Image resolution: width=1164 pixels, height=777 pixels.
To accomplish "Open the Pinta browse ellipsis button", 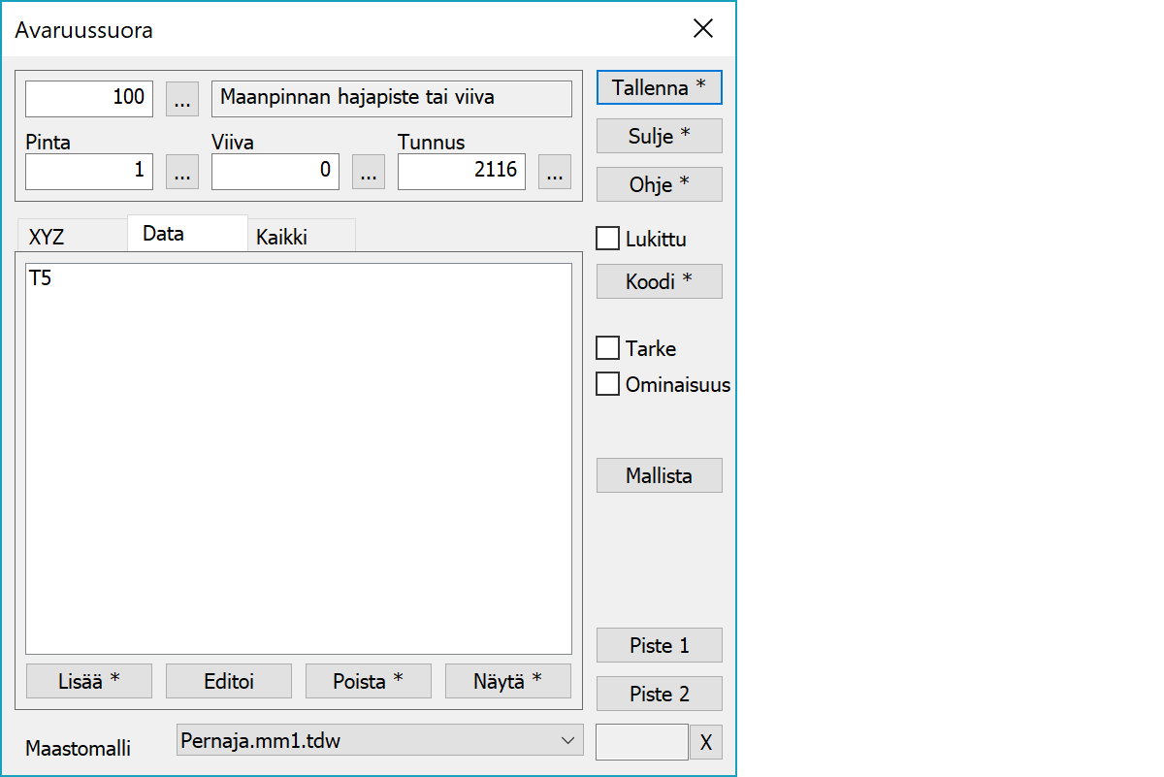I will 182,172.
